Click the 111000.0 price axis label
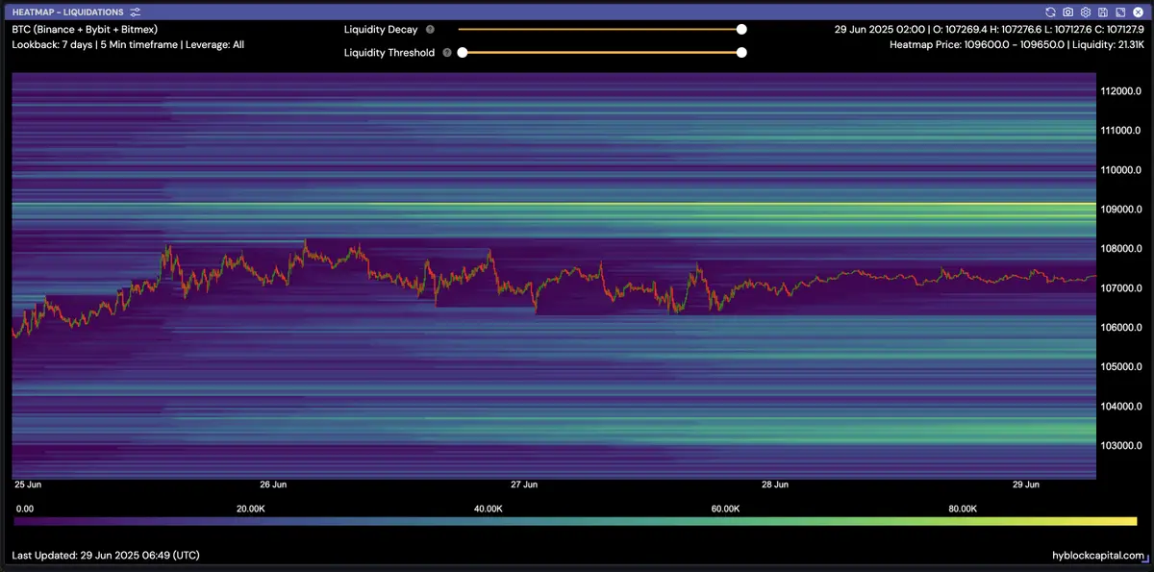Screen dimensions: 1154x572 pos(1122,131)
